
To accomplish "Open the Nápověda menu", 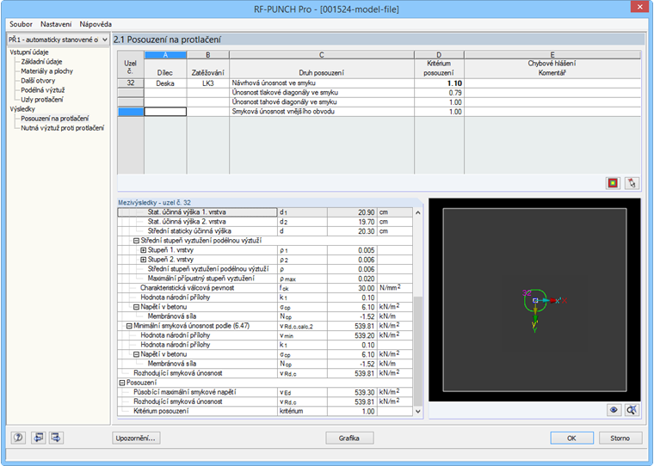I will point(96,24).
